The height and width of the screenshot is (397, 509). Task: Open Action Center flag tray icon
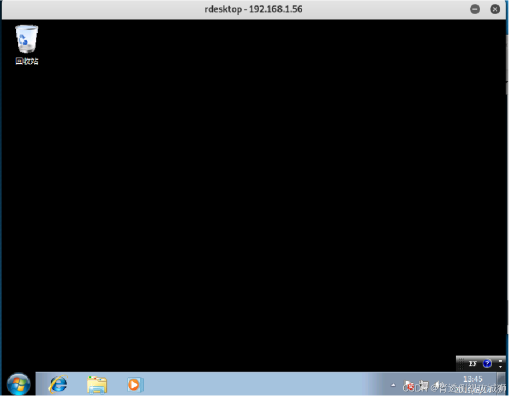[409, 385]
